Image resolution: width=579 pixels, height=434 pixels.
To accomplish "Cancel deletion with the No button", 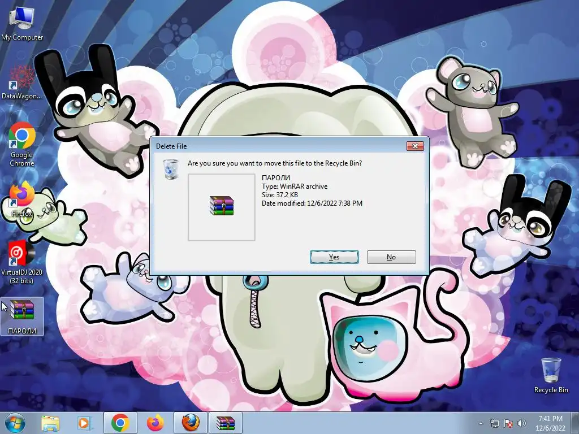I will (391, 257).
